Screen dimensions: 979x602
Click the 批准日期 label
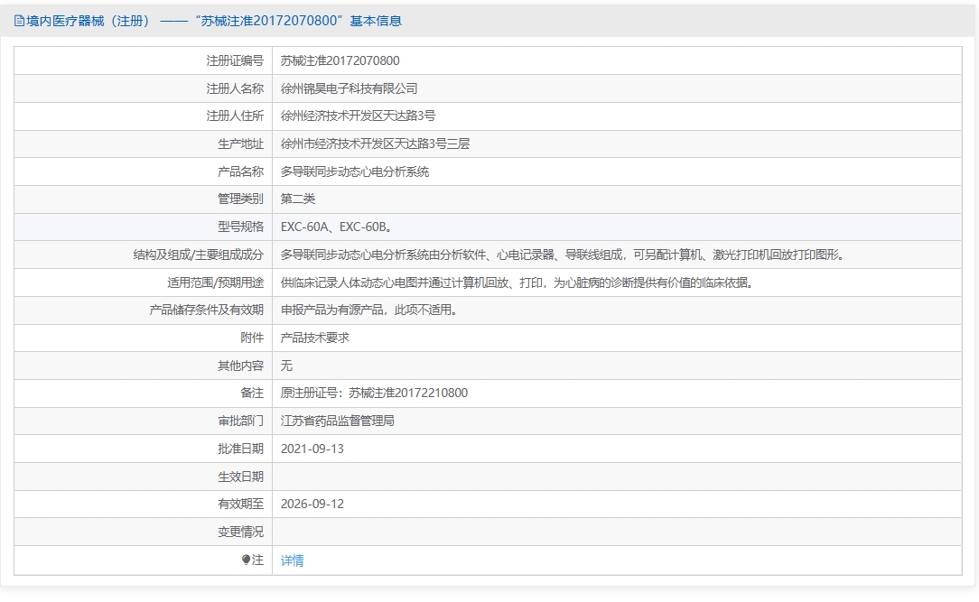(240, 449)
